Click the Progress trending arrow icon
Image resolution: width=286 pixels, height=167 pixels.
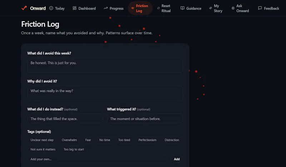pyautogui.click(x=105, y=8)
